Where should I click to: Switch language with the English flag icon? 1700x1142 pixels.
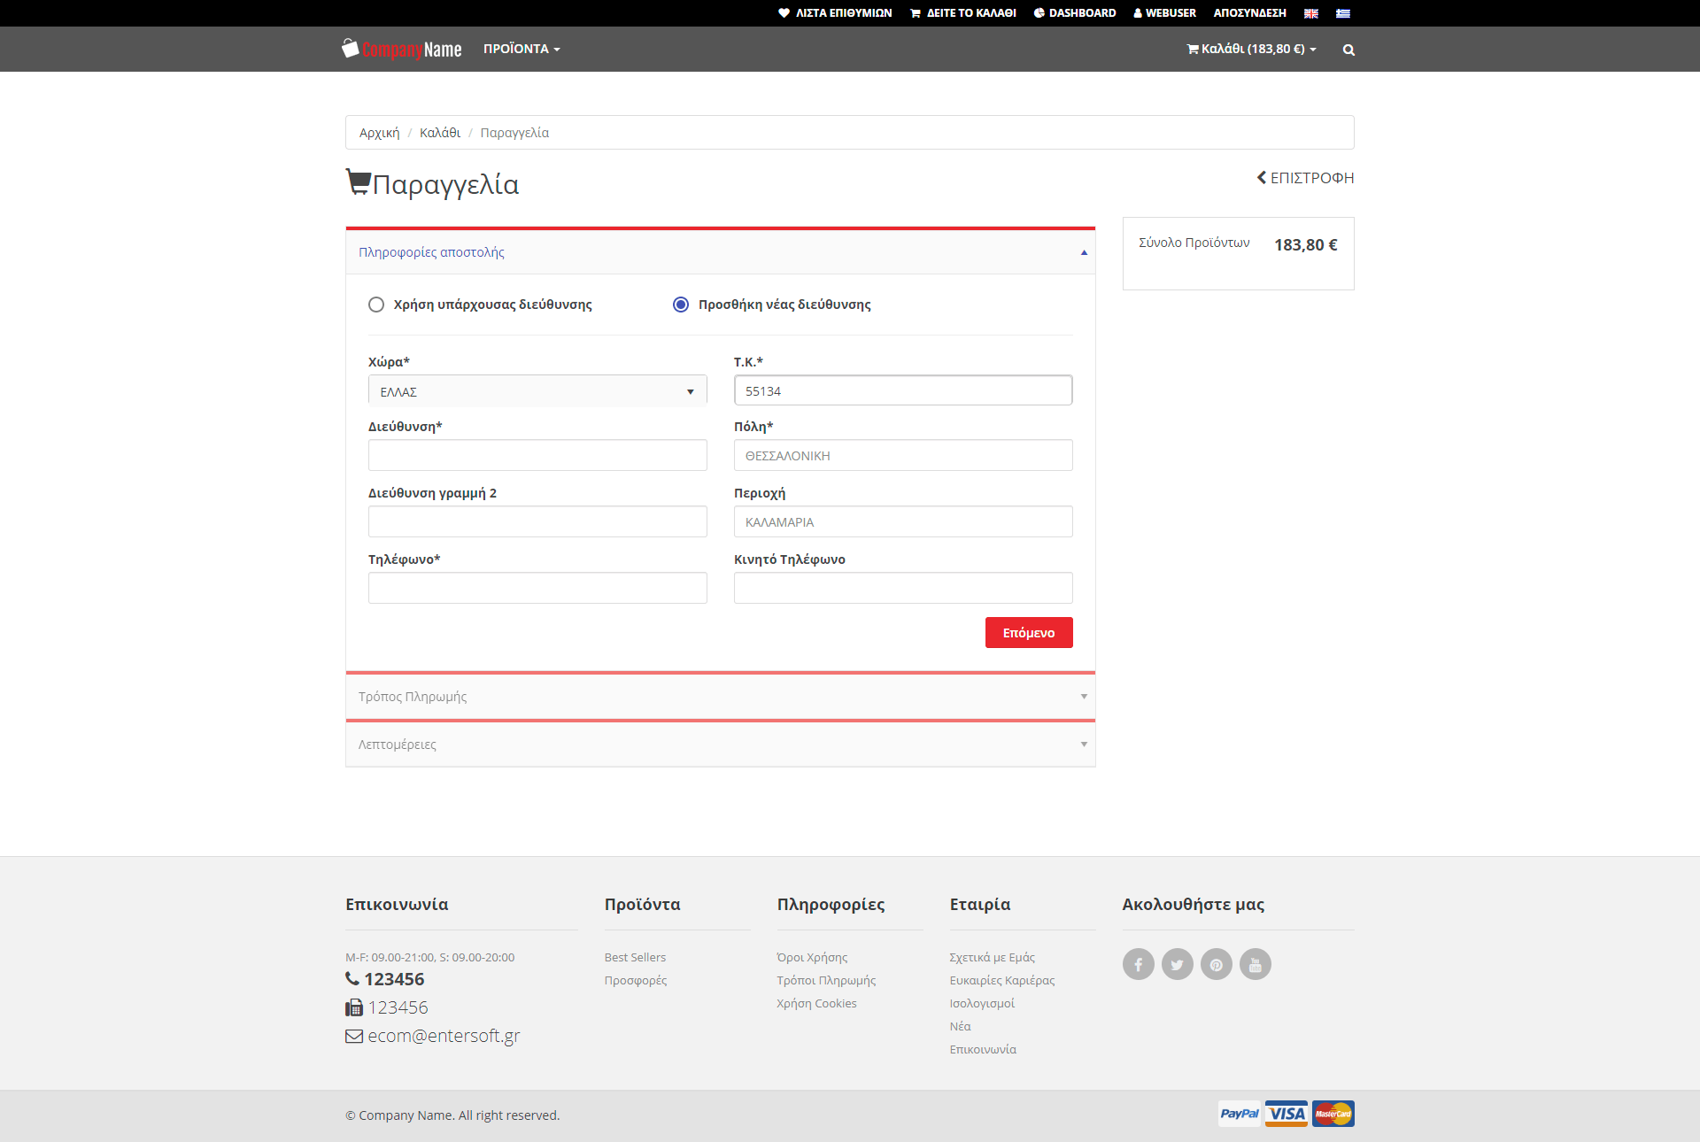click(1311, 13)
